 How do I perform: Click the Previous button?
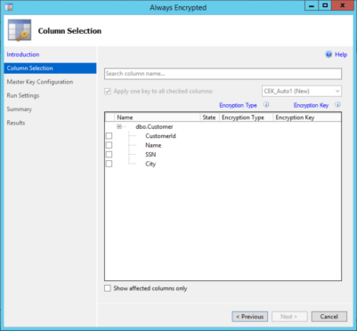click(250, 317)
